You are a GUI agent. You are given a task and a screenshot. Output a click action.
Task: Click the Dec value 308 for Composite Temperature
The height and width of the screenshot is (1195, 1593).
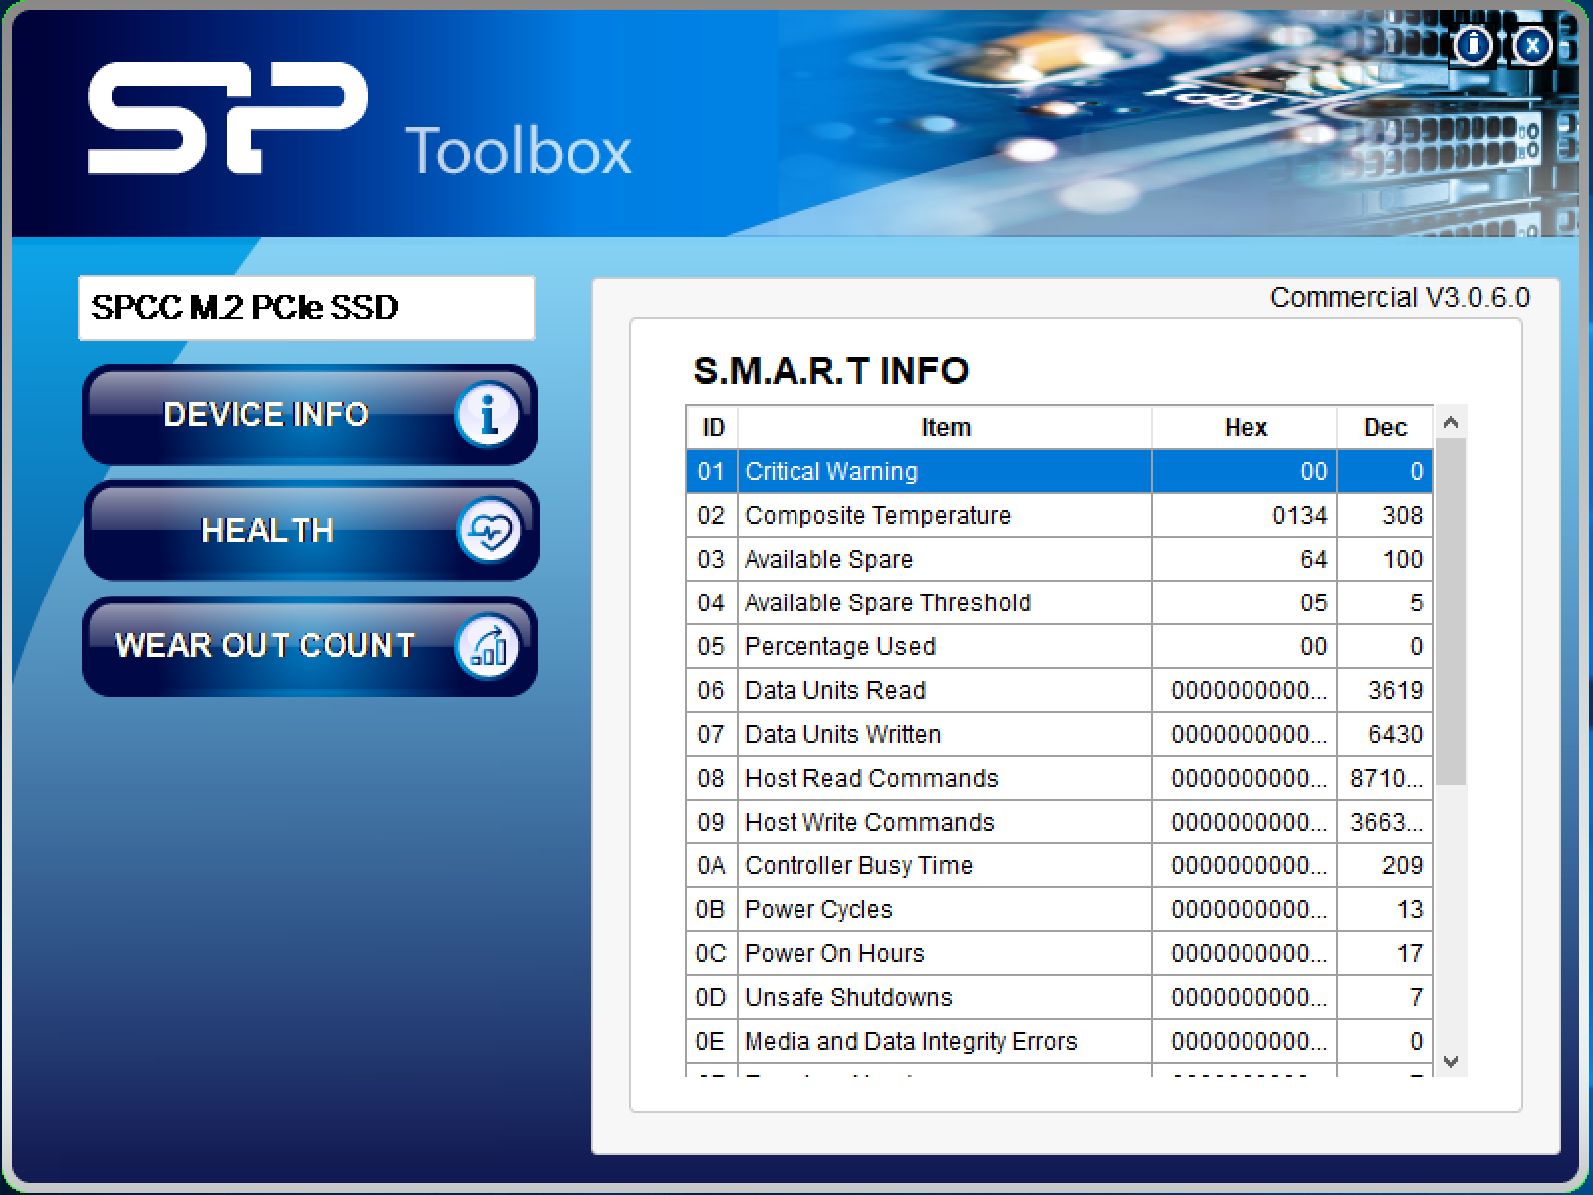[1402, 515]
